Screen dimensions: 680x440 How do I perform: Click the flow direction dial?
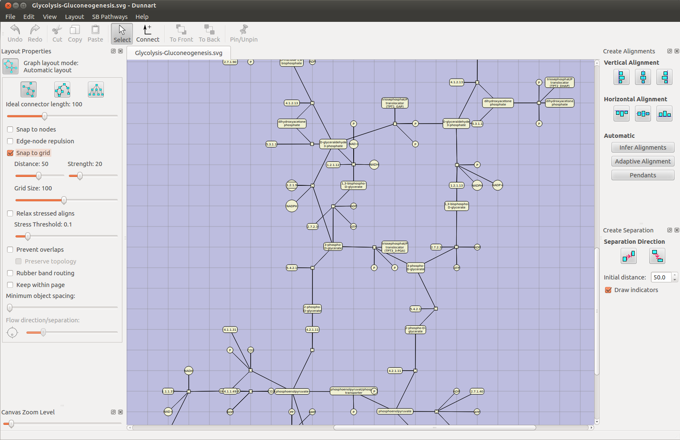(13, 333)
